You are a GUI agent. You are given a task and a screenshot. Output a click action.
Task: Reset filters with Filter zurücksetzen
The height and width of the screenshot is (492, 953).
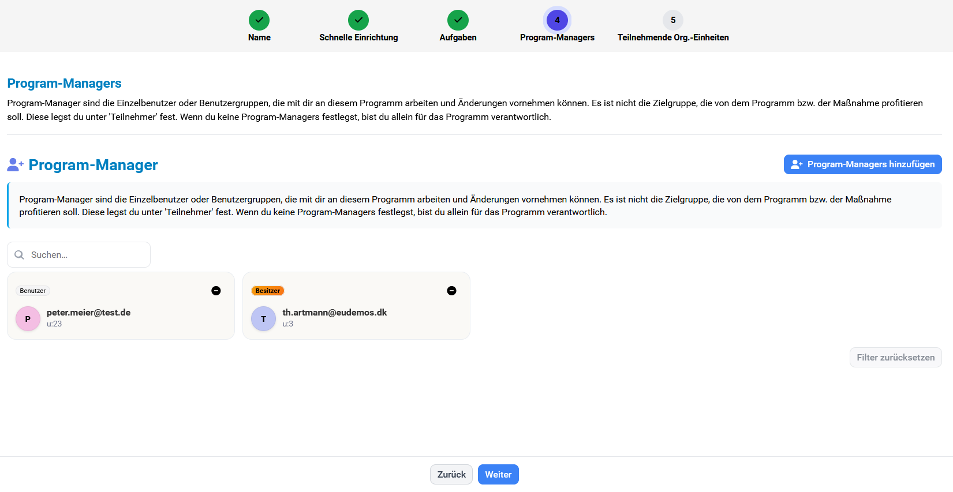895,358
